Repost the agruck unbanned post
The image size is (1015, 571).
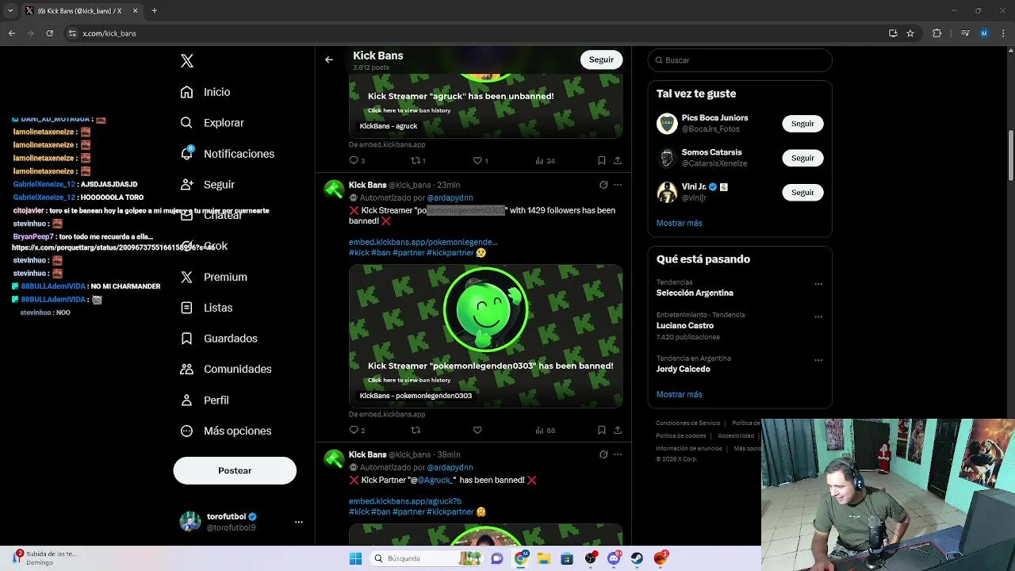pos(417,160)
